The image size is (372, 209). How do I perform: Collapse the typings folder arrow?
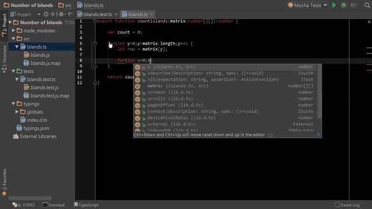13,104
